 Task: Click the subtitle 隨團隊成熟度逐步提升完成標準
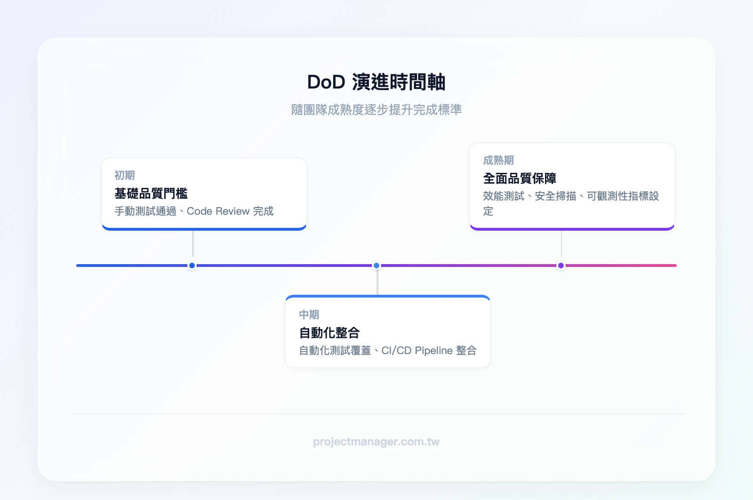[376, 110]
